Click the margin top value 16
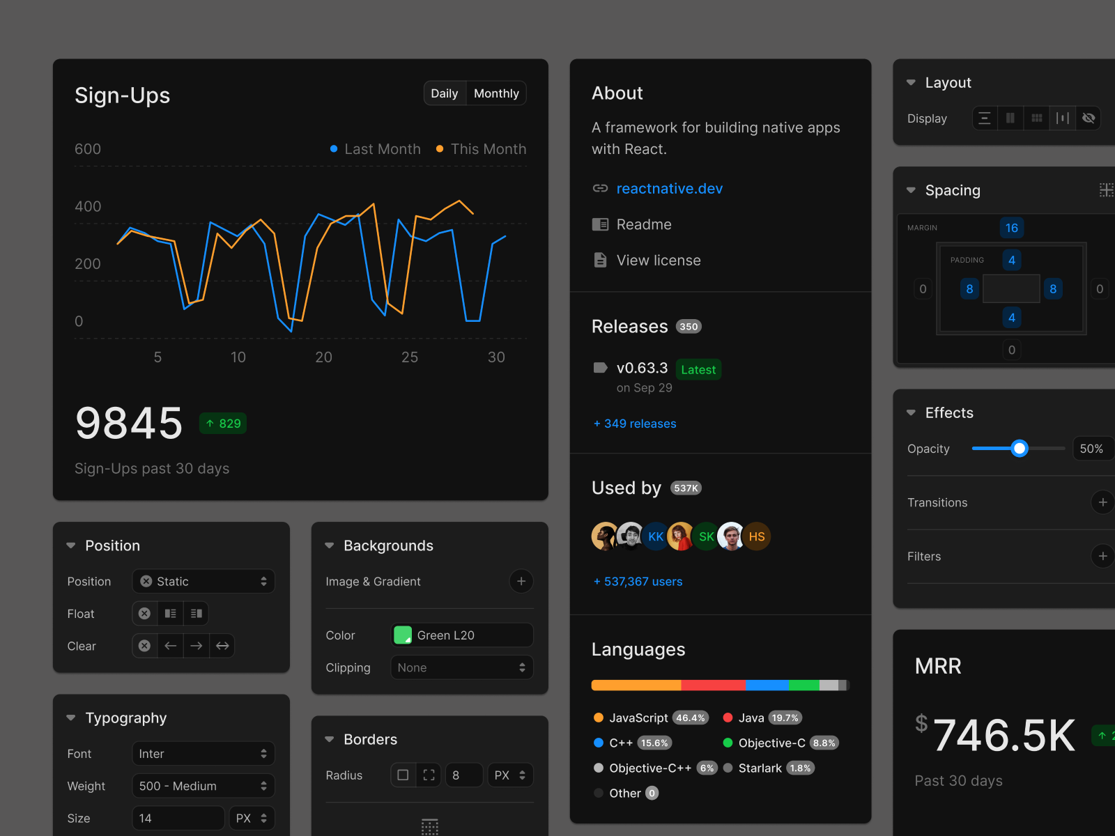Image resolution: width=1115 pixels, height=836 pixels. [1012, 228]
